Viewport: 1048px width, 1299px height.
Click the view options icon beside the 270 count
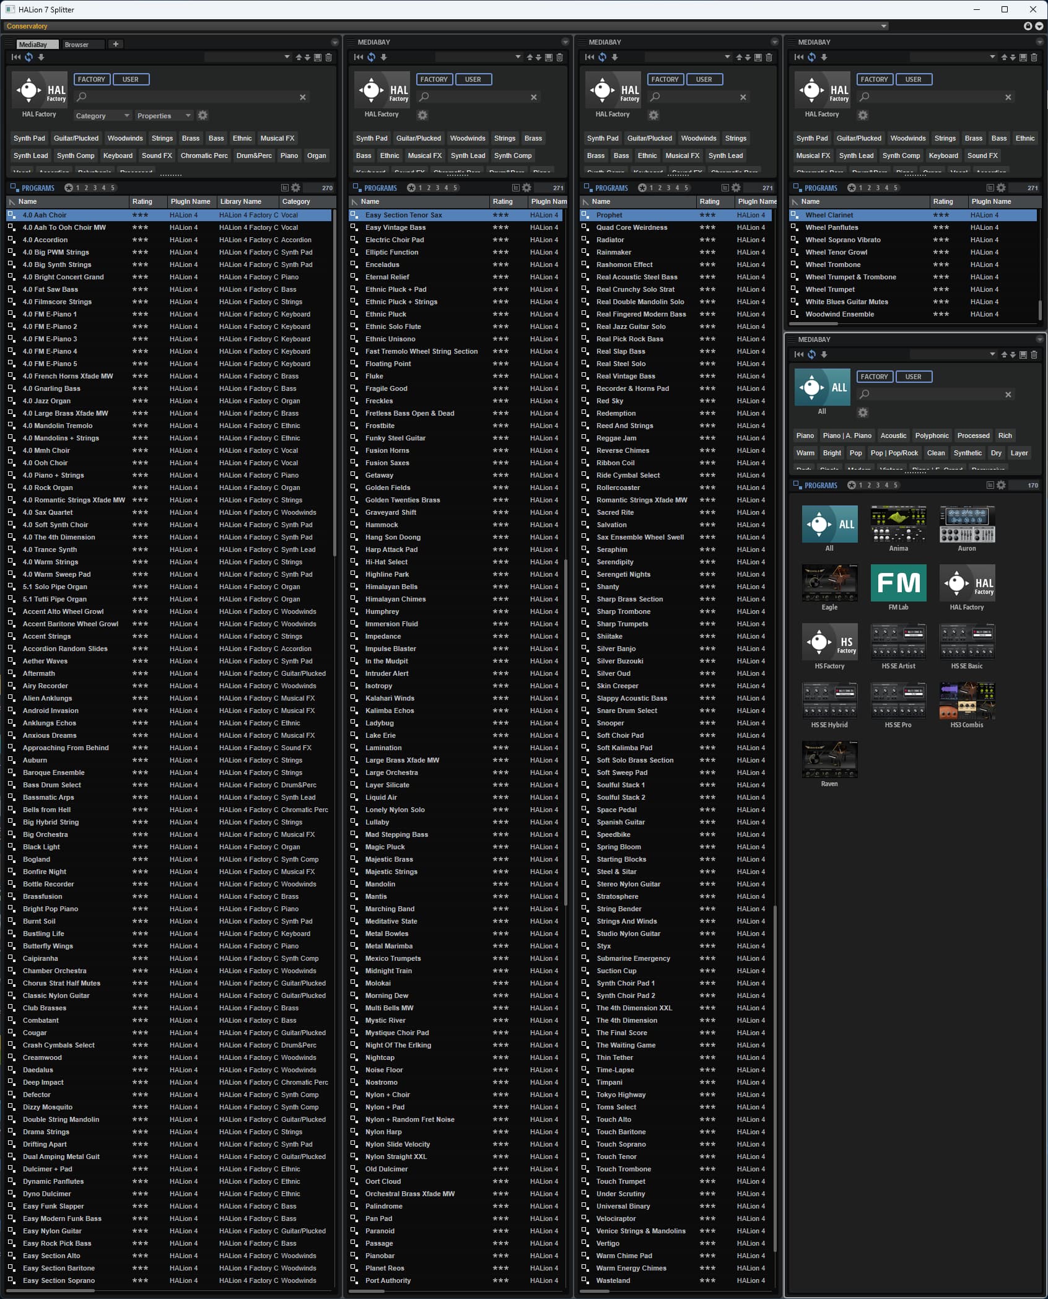pos(284,188)
